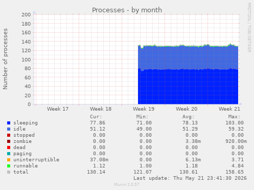Click idle maximum value 59.32

pos(236,129)
